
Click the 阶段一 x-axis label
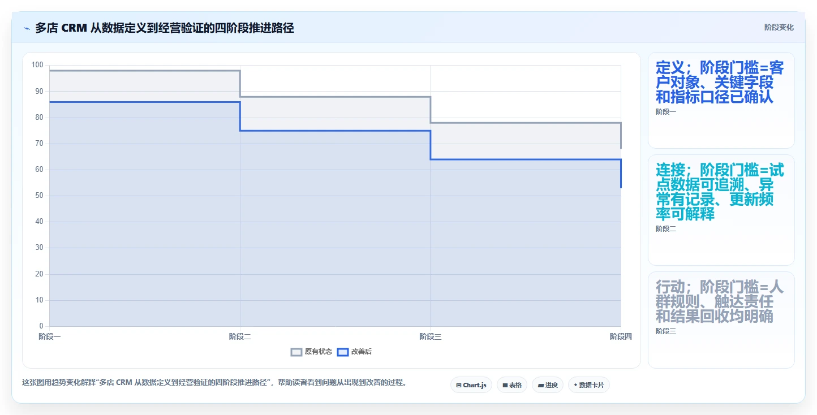[x=49, y=336]
